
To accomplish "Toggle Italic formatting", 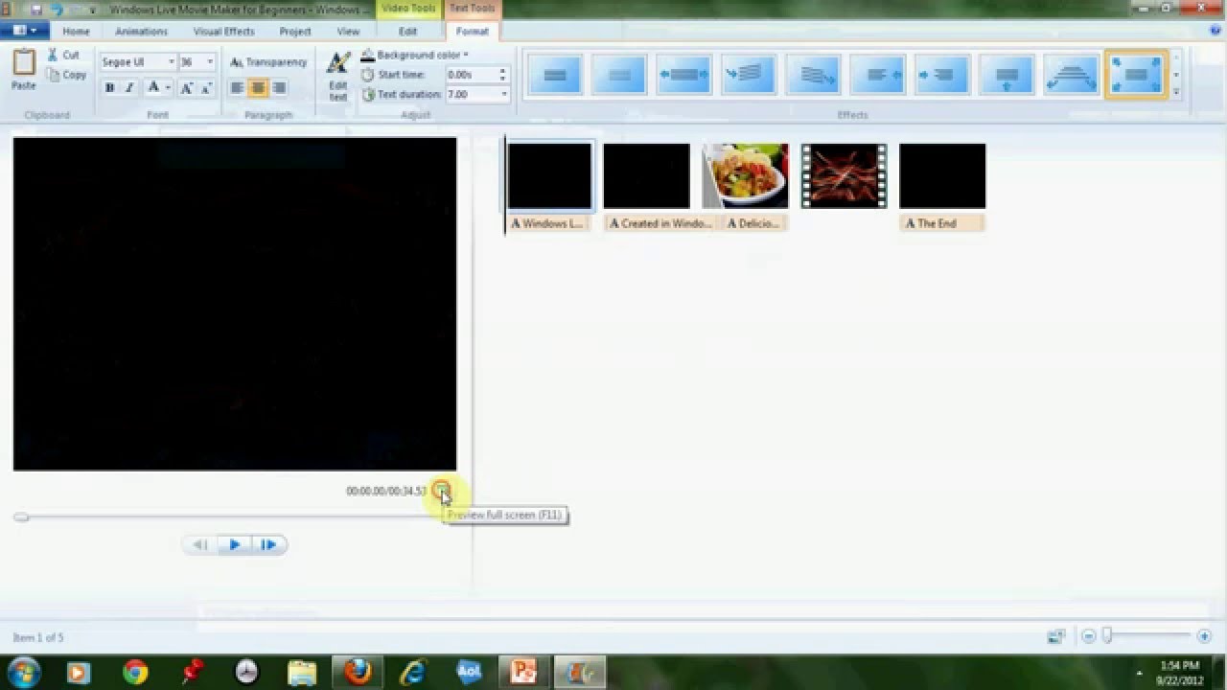I will point(128,88).
